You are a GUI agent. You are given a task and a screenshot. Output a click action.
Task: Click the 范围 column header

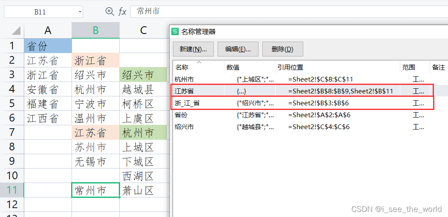[415, 68]
